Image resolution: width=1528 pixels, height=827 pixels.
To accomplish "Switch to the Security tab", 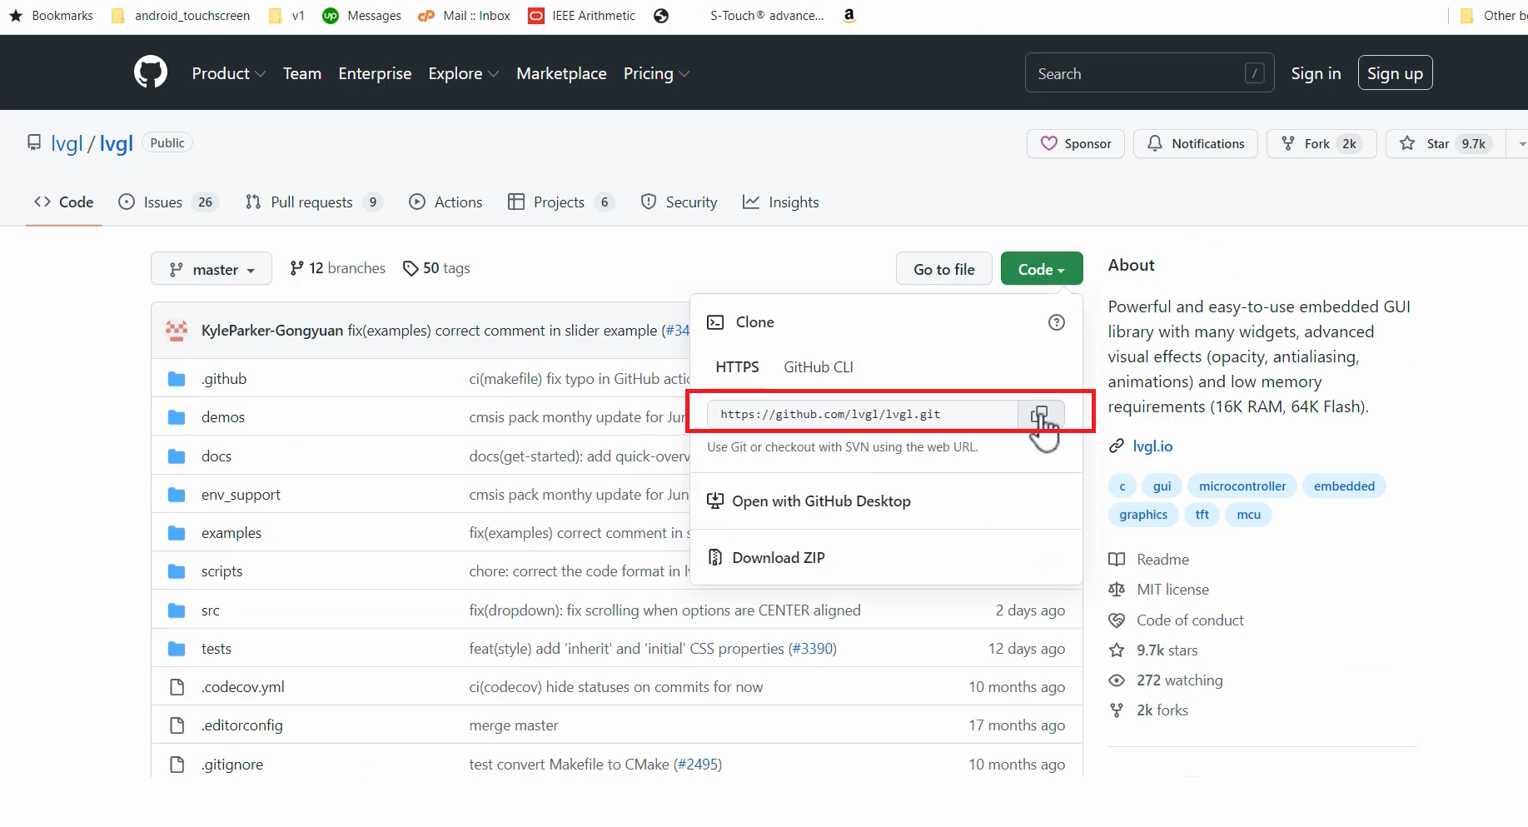I will click(679, 202).
